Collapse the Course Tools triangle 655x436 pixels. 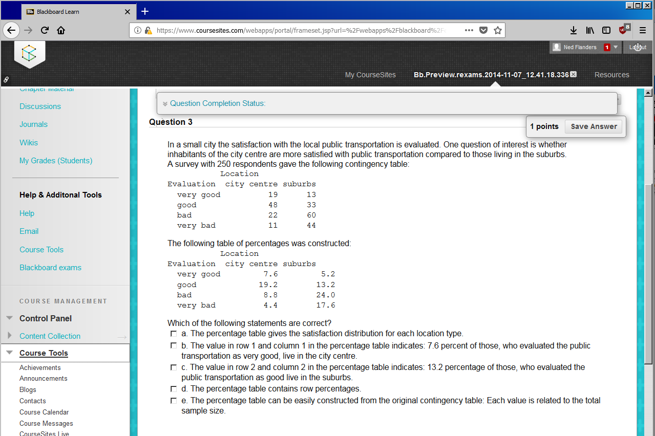tap(9, 353)
